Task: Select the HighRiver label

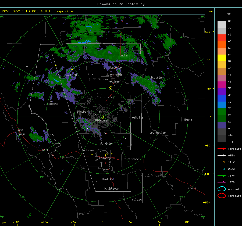Action: pyautogui.click(x=112, y=189)
